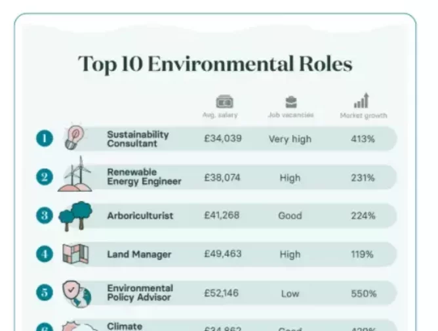Click the Job vacancies briefcase icon

click(x=290, y=102)
